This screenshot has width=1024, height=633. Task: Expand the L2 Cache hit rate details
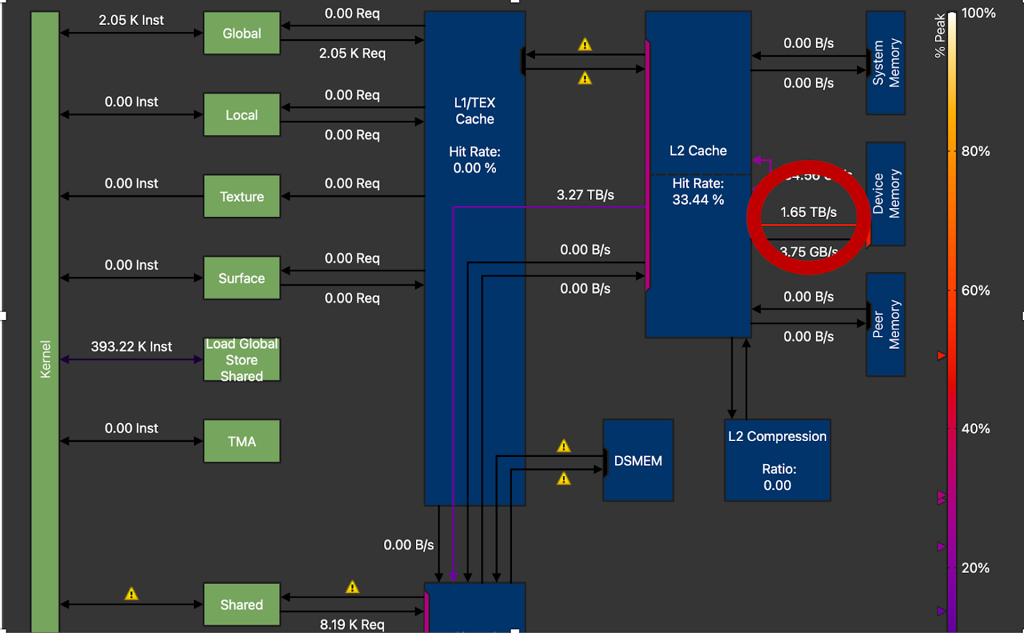[698, 191]
